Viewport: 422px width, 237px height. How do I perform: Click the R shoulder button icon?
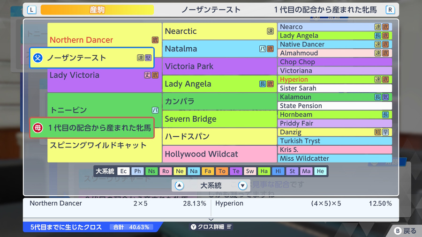(390, 10)
